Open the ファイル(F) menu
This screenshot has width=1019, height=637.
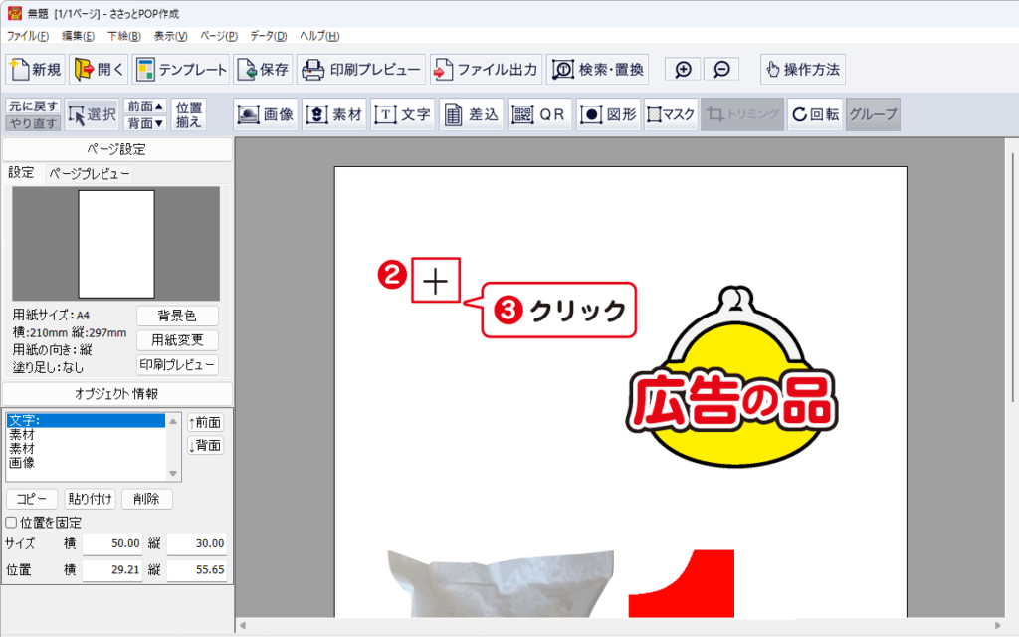click(x=28, y=36)
